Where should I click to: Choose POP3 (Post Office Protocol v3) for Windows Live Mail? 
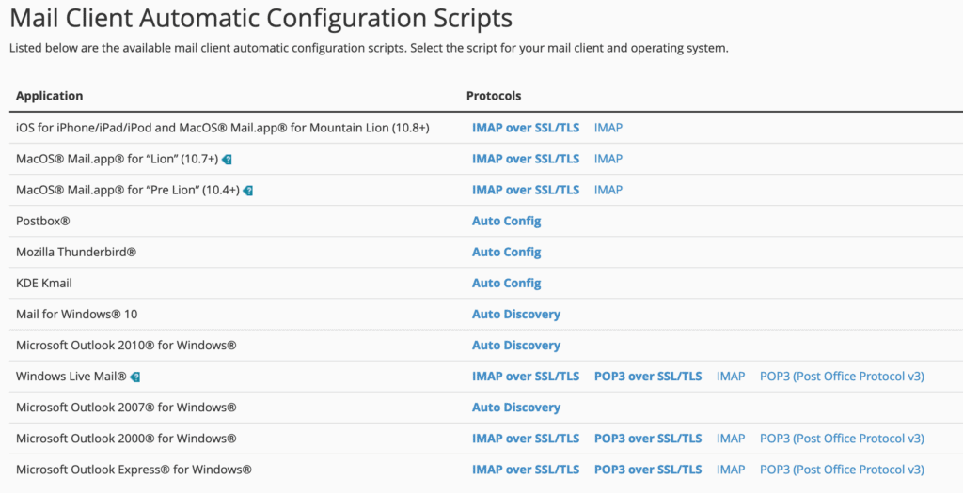click(x=842, y=376)
